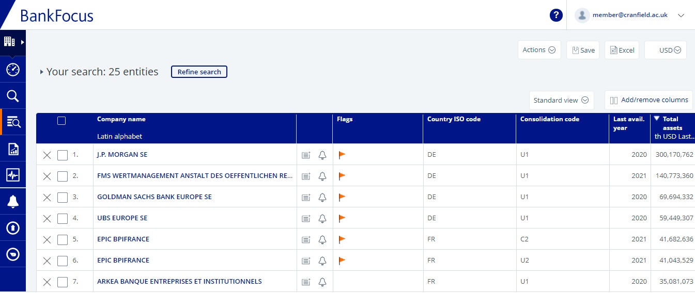Expand the Standard view dropdown
This screenshot has width=695, height=293.
tap(561, 100)
